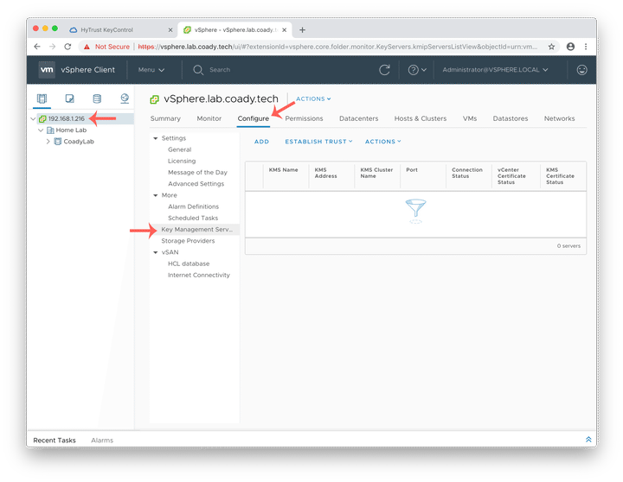Select Home Lab datacenter in tree
The height and width of the screenshot is (482, 623).
click(x=71, y=130)
